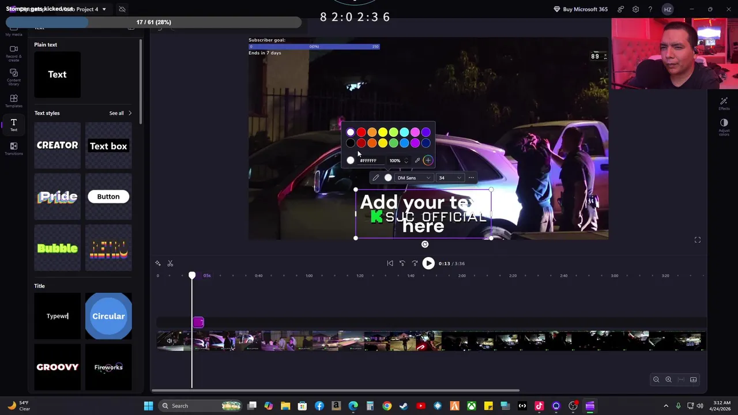
Task: Select the Text sidebar tab
Action: coord(14,124)
